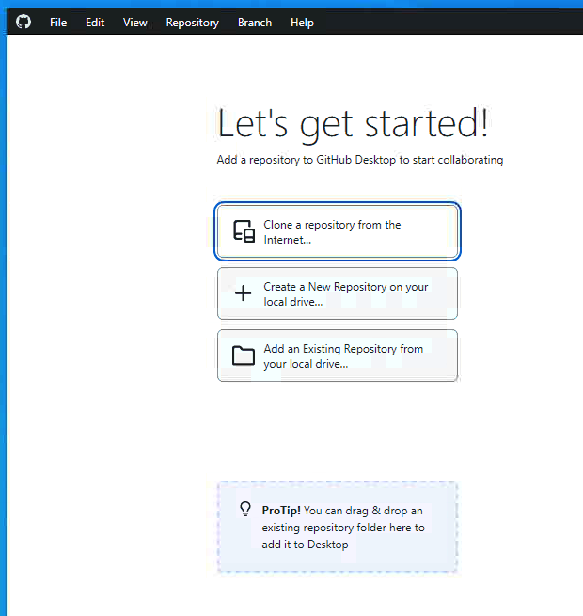Open the Repository menu
Viewport: 583px width, 616px height.
(x=193, y=23)
